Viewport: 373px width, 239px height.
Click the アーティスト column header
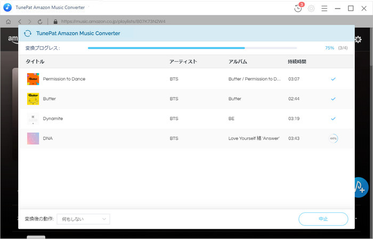point(183,62)
